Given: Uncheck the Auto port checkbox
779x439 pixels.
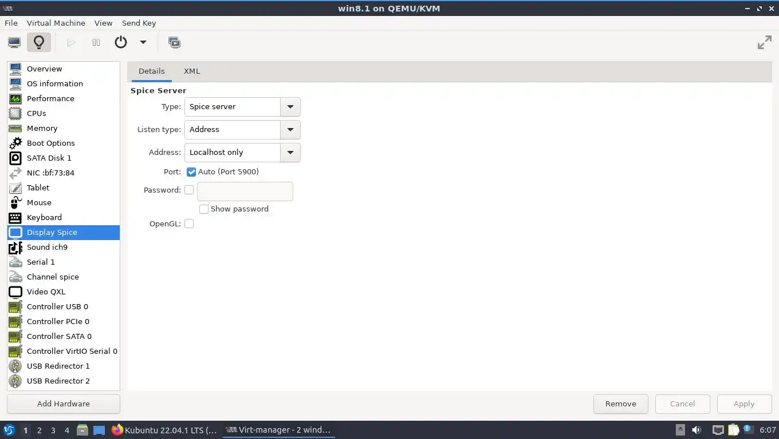Looking at the screenshot, I should click(191, 171).
